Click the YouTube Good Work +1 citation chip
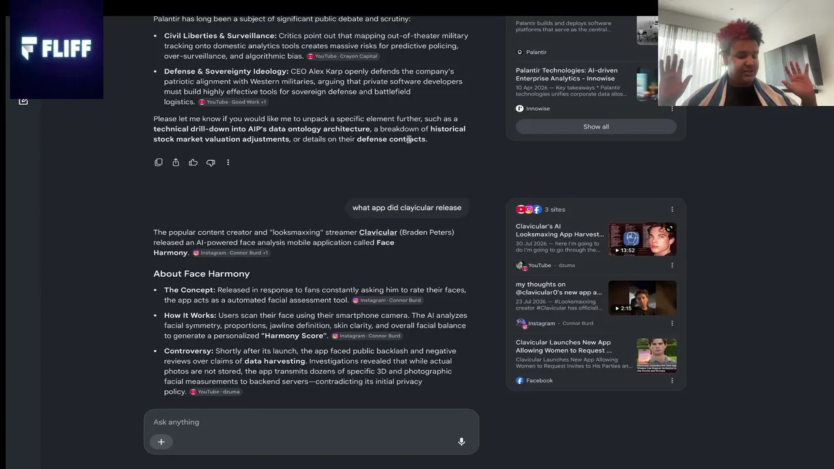The image size is (834, 469). tap(233, 102)
